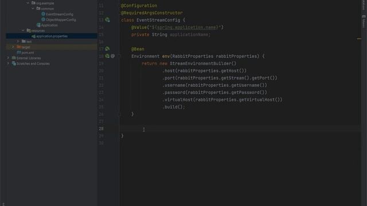The height and width of the screenshot is (206, 367).
Task: Collapse the common package arrow
Action: point(33,9)
